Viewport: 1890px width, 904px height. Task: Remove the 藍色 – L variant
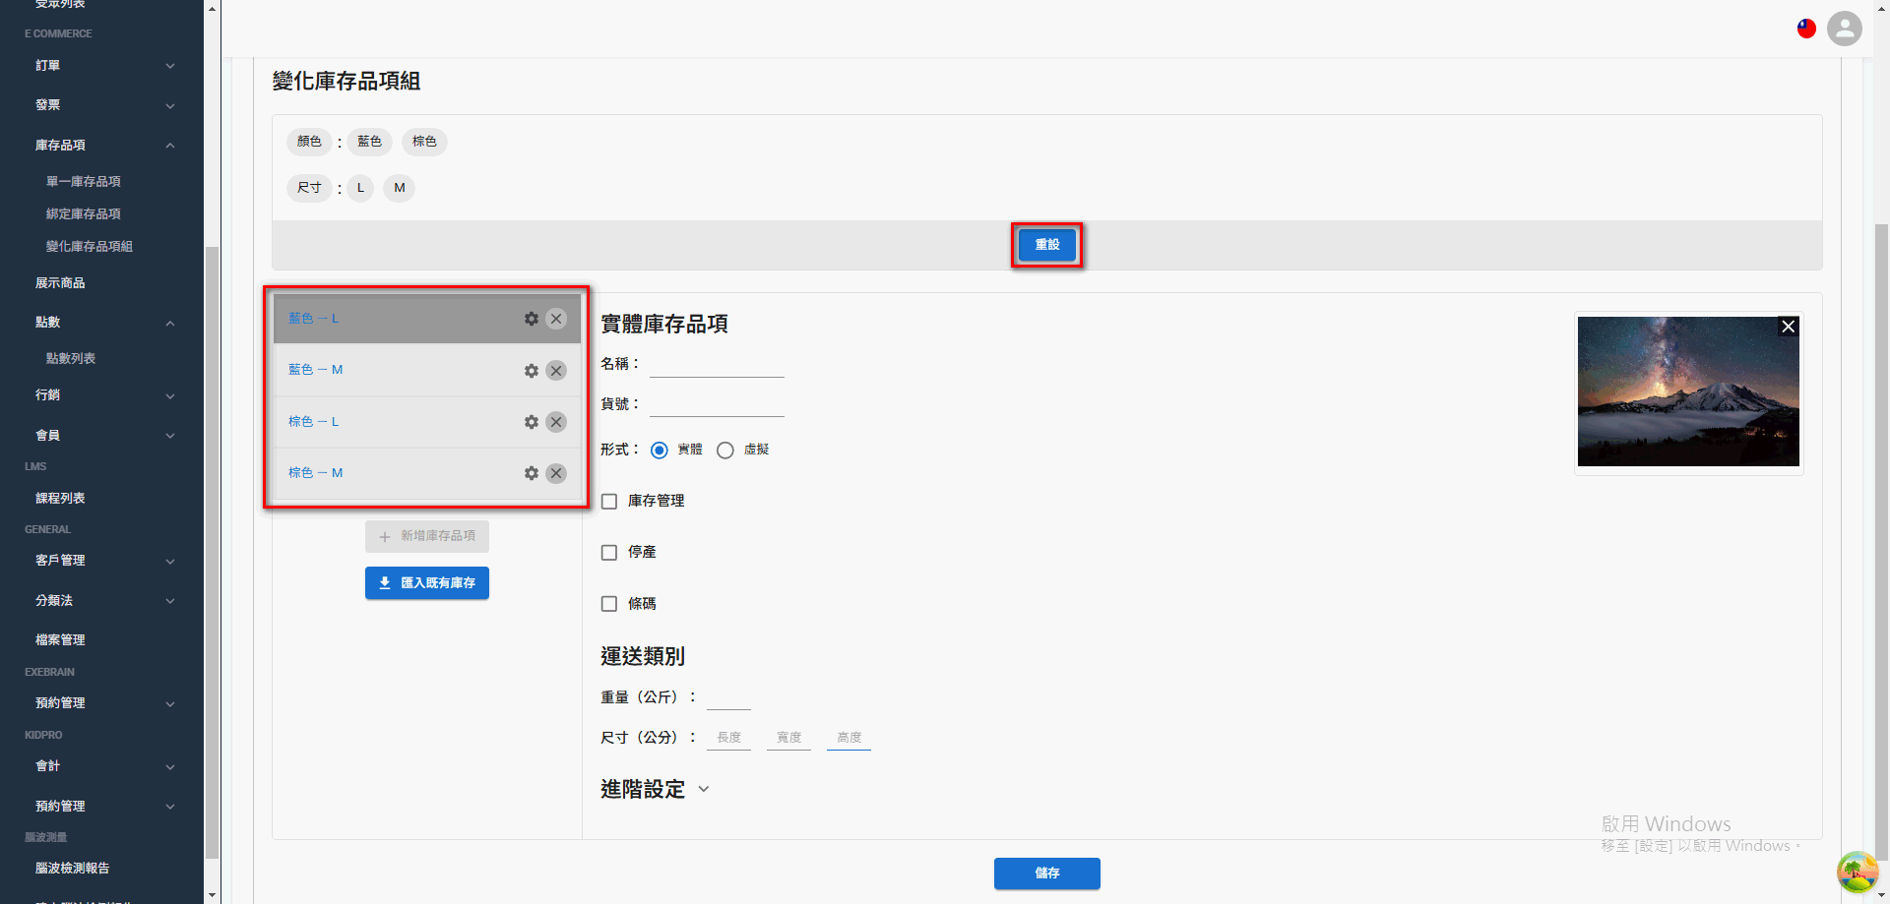(x=556, y=319)
